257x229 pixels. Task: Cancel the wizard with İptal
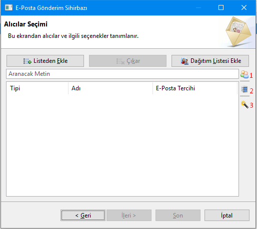227,216
